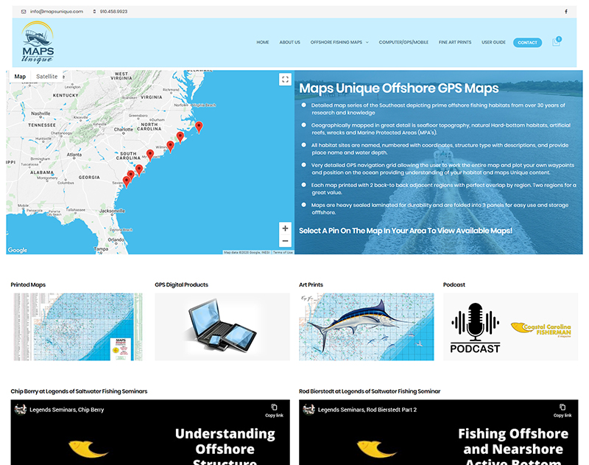Screen dimensions: 589x465
Task: Click Chip Berry video channel avatar
Action: click(x=21, y=410)
